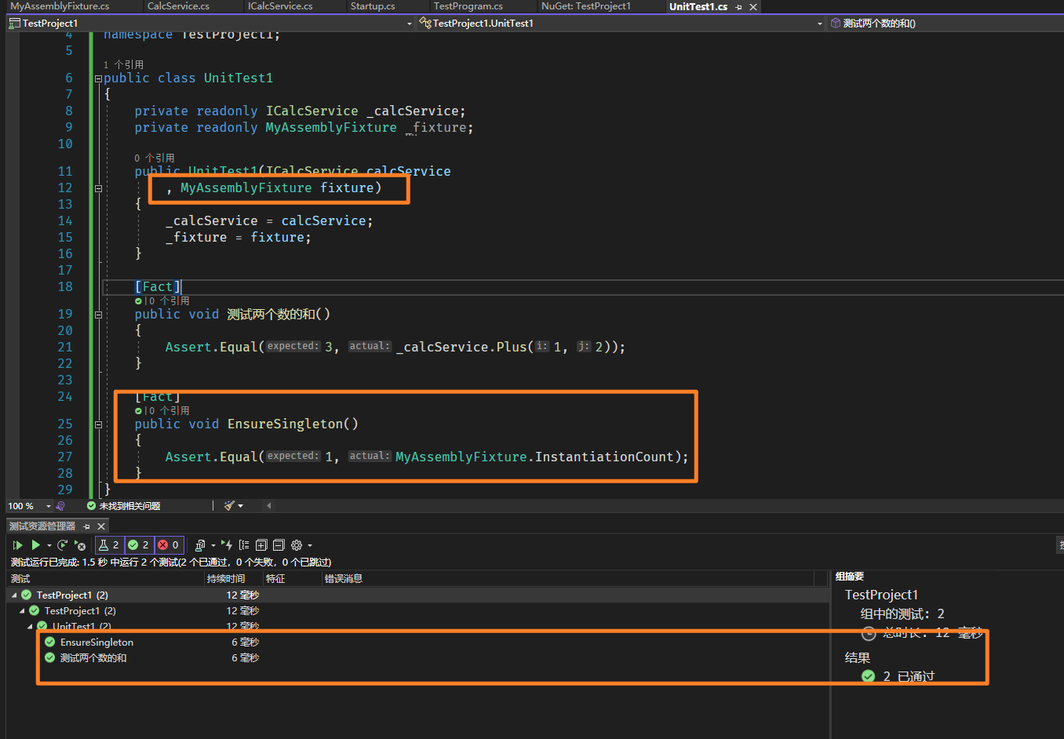Image resolution: width=1064 pixels, height=739 pixels.
Task: Switch to the Startup.cs tab
Action: [x=372, y=6]
